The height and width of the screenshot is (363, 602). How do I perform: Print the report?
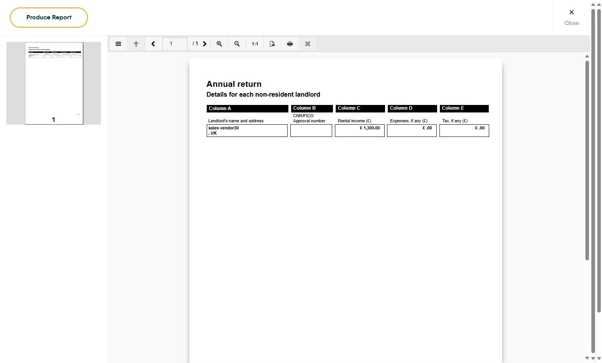click(x=290, y=44)
